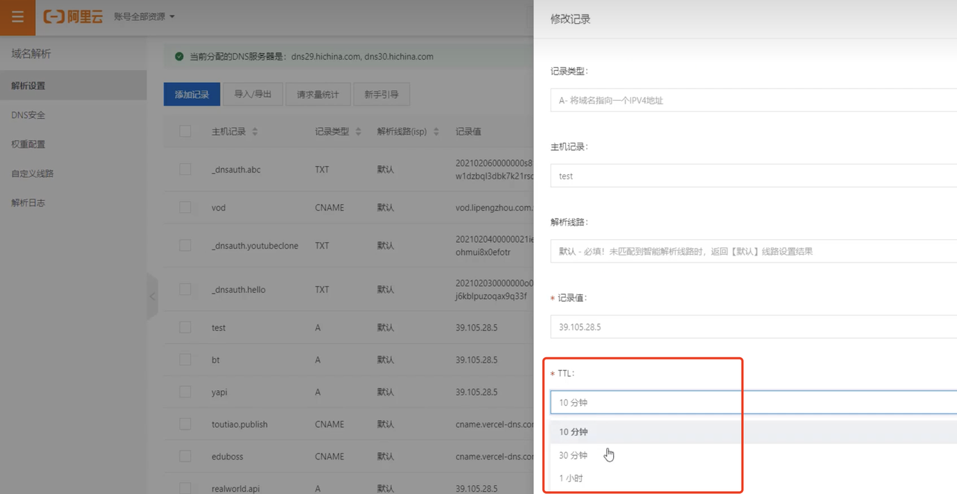The width and height of the screenshot is (957, 494).
Task: Click host record realworld.api
Action: [236, 488]
